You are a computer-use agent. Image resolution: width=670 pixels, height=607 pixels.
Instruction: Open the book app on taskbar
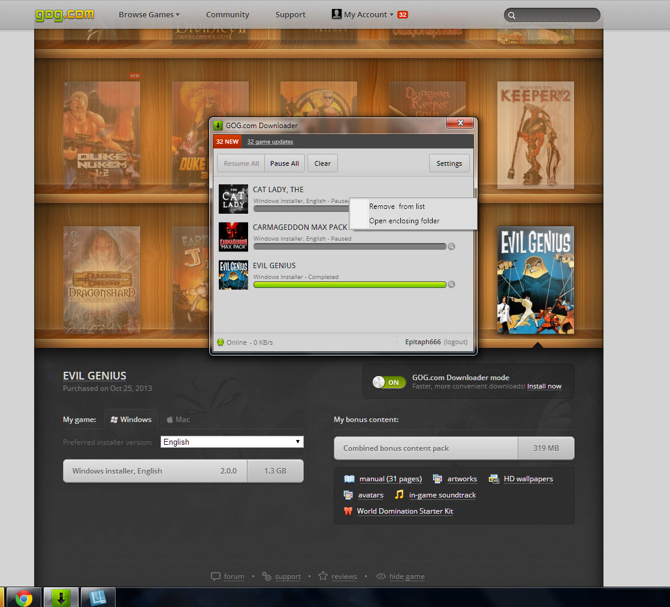[98, 597]
